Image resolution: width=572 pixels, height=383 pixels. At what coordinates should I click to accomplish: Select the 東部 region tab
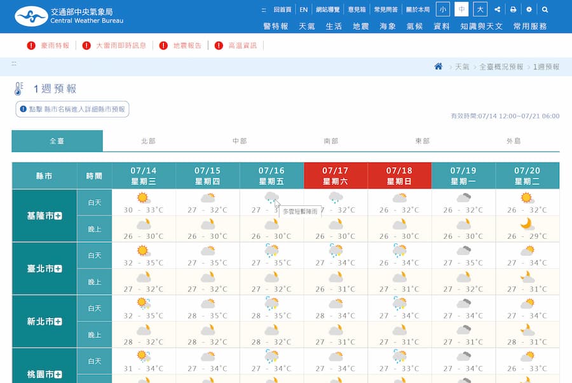tap(423, 141)
